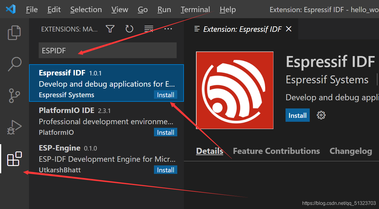Open the Edit menu
This screenshot has width=379, height=209.
click(x=54, y=10)
